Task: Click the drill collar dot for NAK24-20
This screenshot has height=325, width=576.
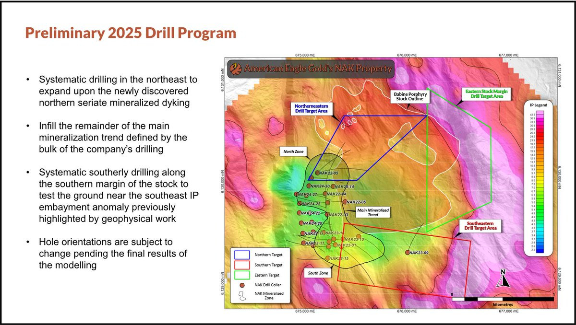Action: [x=301, y=223]
